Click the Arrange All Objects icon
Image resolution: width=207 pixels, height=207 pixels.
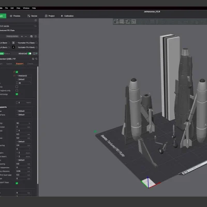[134, 22]
